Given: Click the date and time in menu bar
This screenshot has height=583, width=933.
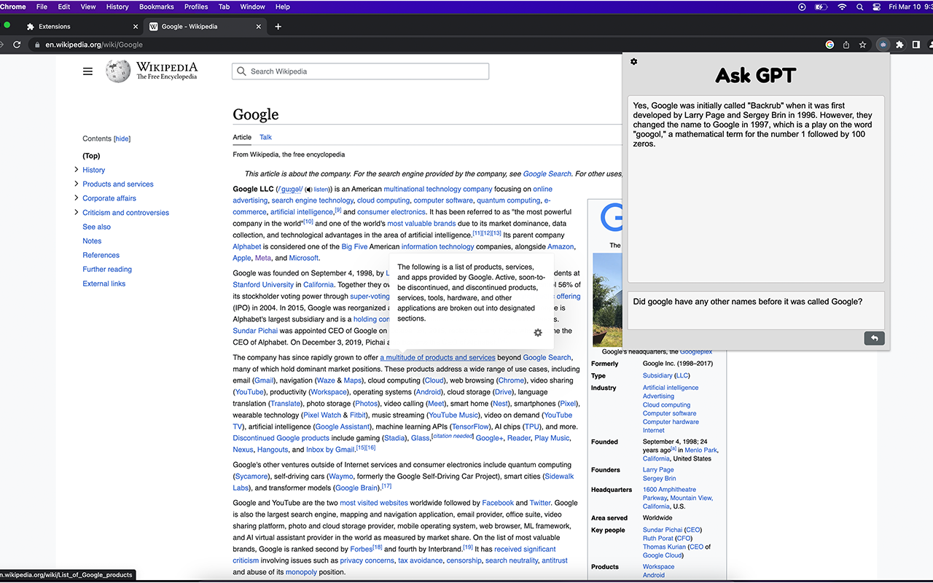Looking at the screenshot, I should (x=910, y=7).
